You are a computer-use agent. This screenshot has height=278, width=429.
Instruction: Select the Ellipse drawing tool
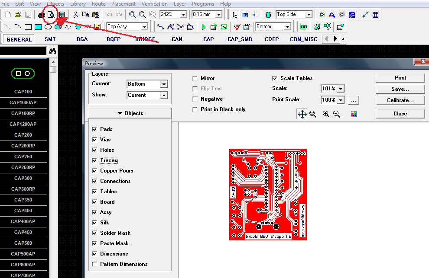pyautogui.click(x=48, y=27)
